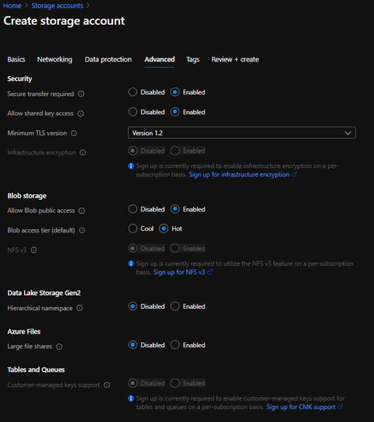The width and height of the screenshot is (374, 422).
Task: Click info icon beside Secure transfer required
Action: [x=81, y=94]
